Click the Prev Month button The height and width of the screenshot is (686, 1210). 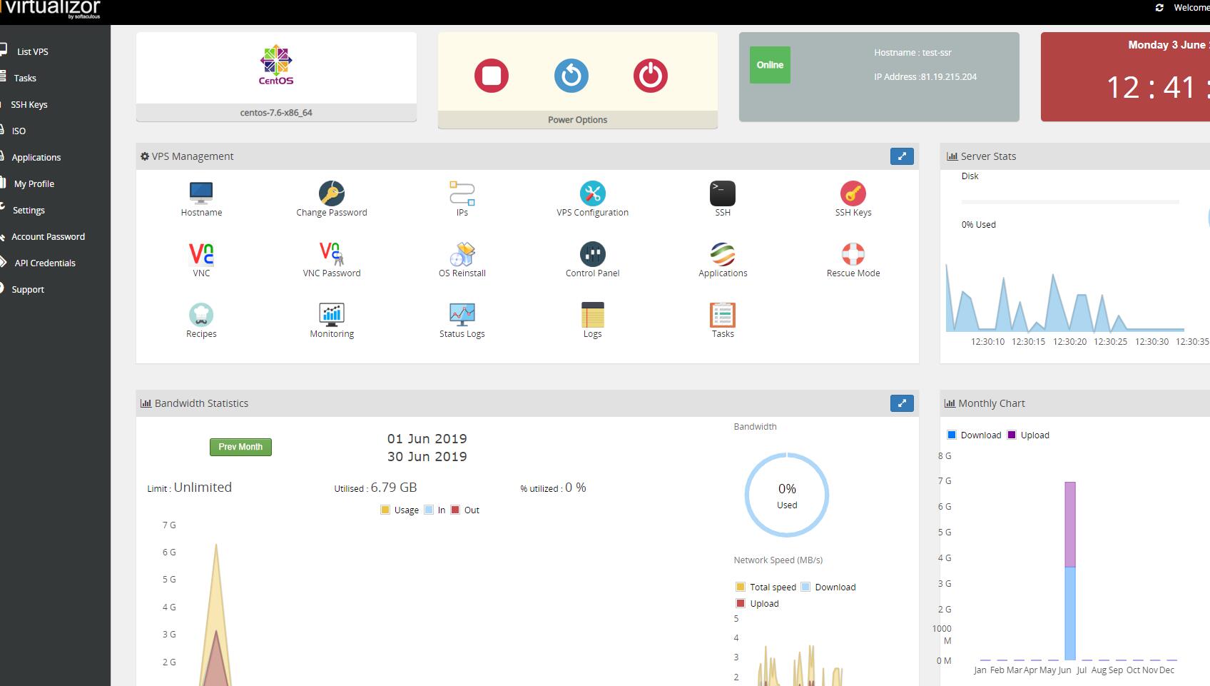(x=240, y=447)
